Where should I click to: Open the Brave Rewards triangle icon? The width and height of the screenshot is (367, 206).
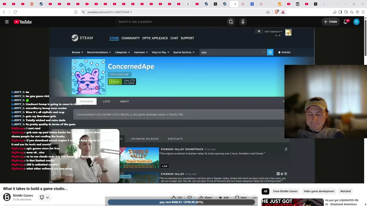(x=283, y=12)
